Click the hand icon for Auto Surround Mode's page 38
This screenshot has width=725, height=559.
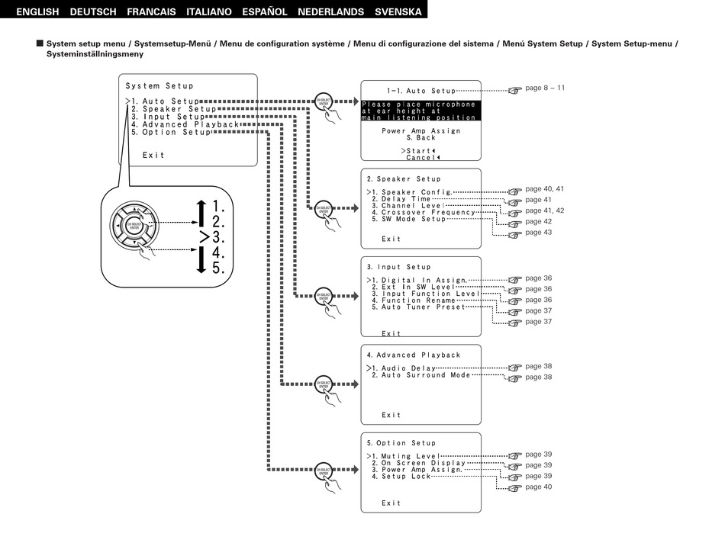514,378
